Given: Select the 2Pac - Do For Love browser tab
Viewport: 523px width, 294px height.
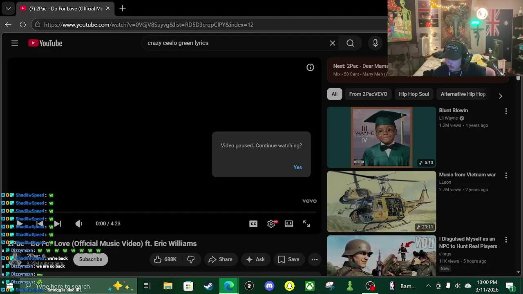Looking at the screenshot, I should pyautogui.click(x=65, y=8).
